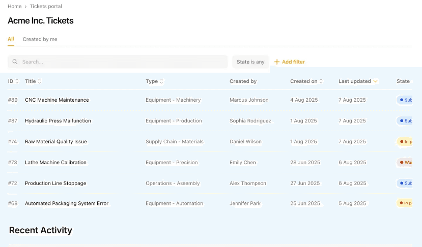Screen dimensions: 422x247
Task: Click last updated date 5 Aug 2025
Action: point(352,203)
